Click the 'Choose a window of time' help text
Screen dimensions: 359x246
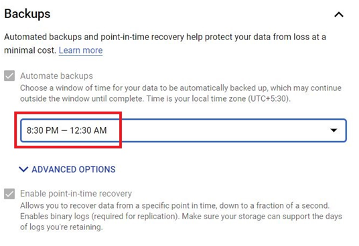point(181,94)
